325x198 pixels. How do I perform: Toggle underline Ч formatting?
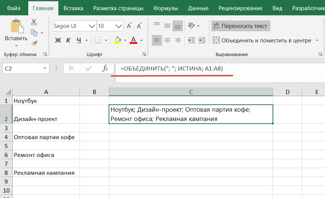(x=79, y=40)
